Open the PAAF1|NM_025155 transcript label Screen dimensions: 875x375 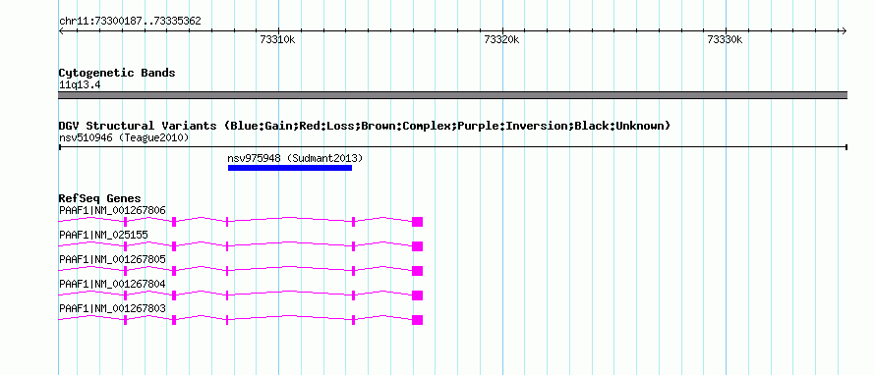click(103, 235)
